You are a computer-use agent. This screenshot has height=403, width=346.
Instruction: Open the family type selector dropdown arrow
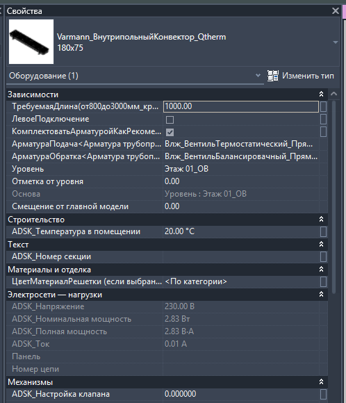(x=335, y=42)
